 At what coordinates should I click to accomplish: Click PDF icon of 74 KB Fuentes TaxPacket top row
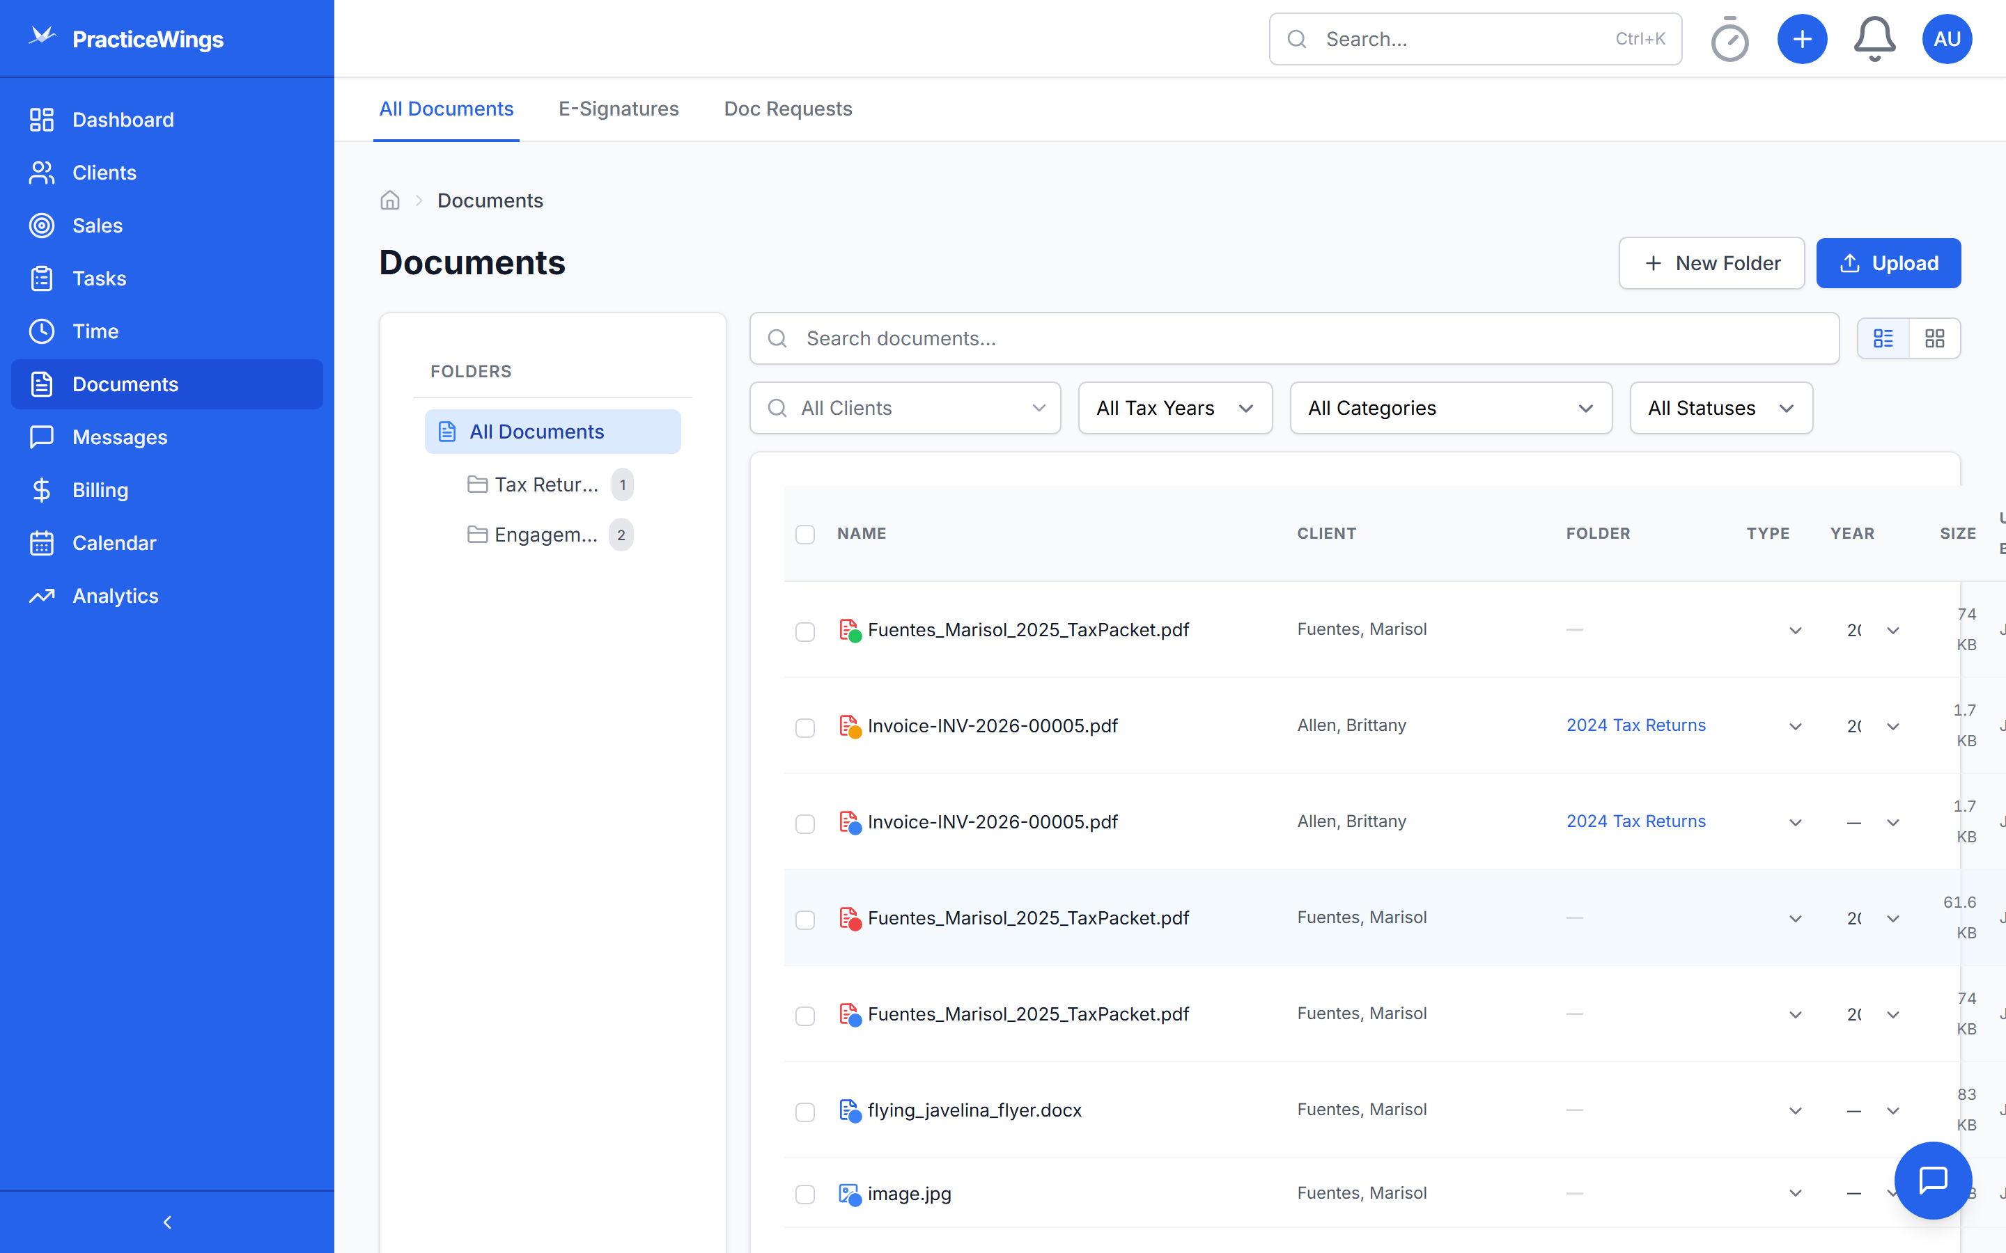[850, 631]
